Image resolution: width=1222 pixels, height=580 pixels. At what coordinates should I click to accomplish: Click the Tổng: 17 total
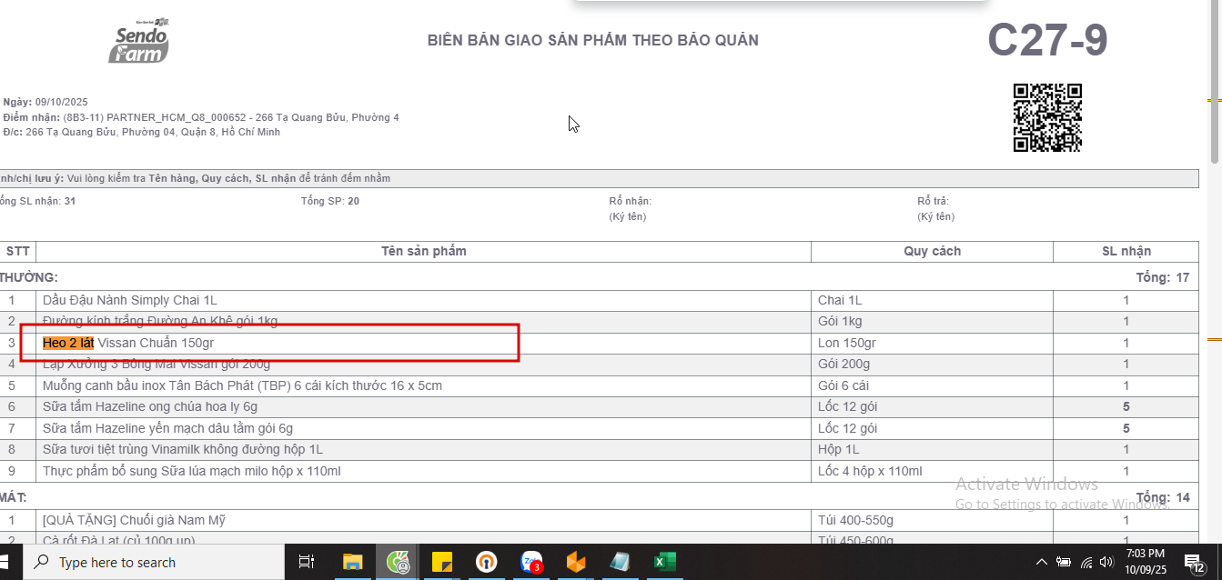1162,277
